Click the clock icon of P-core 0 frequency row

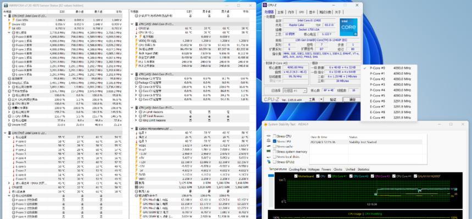coord(13,37)
